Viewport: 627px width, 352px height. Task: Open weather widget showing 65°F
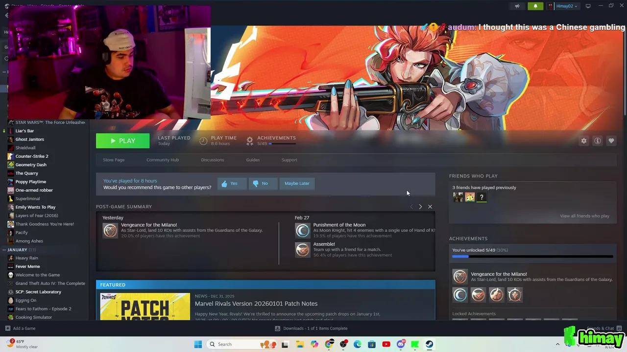coord(22,344)
